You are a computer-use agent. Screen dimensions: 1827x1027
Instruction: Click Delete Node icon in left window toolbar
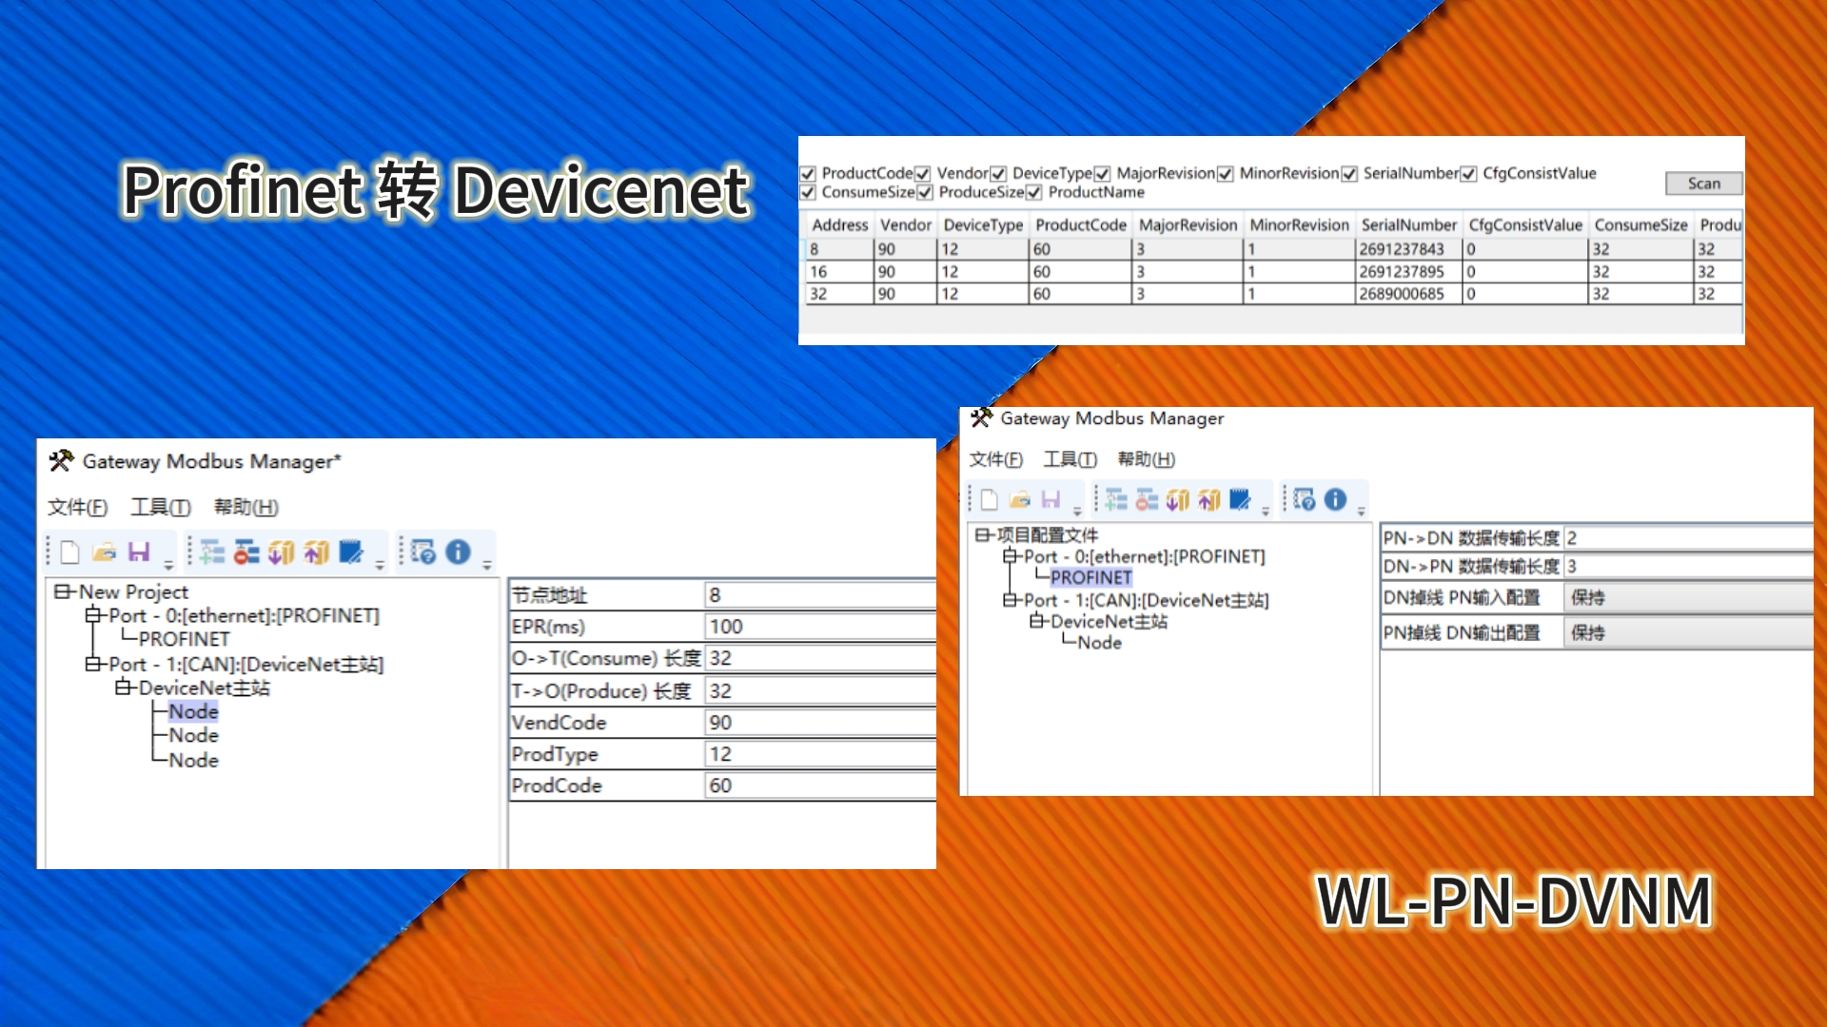point(246,552)
